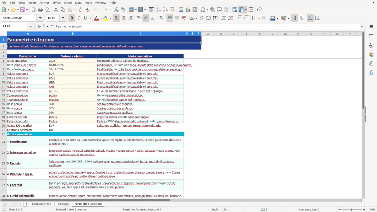Open the sidebar Gallery icon
Screen dimensions: 377x212
(371, 54)
